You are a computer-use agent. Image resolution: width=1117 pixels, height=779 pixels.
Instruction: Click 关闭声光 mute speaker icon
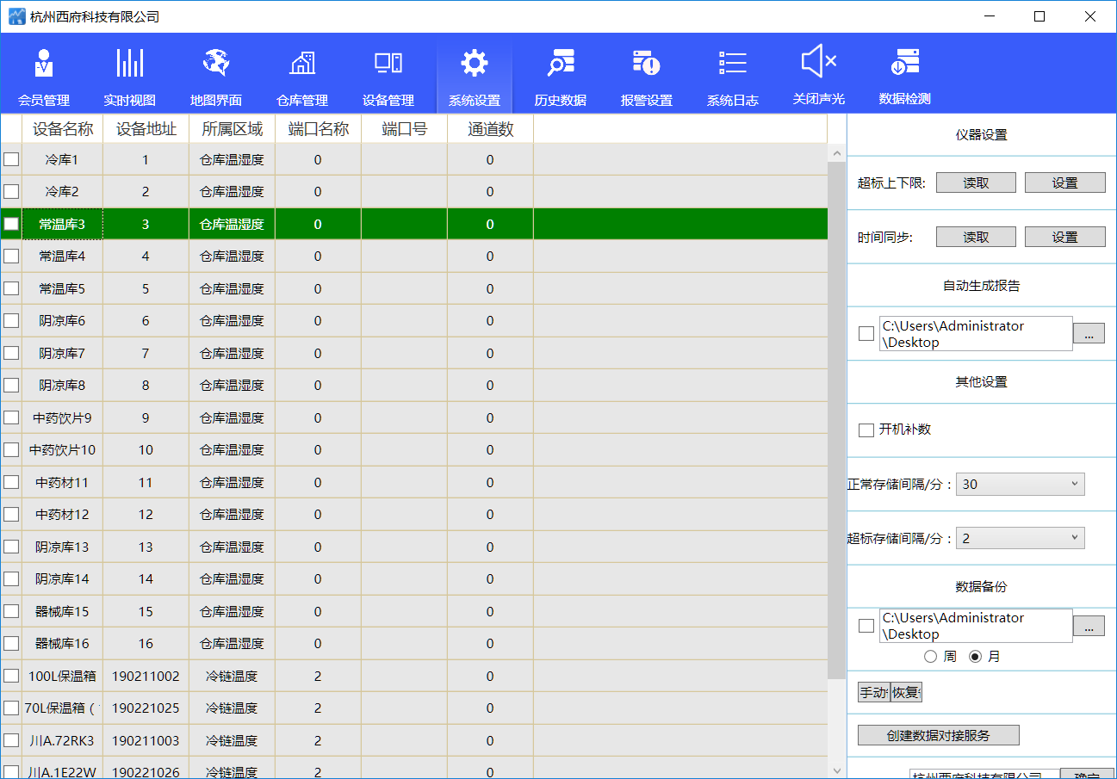(x=819, y=62)
